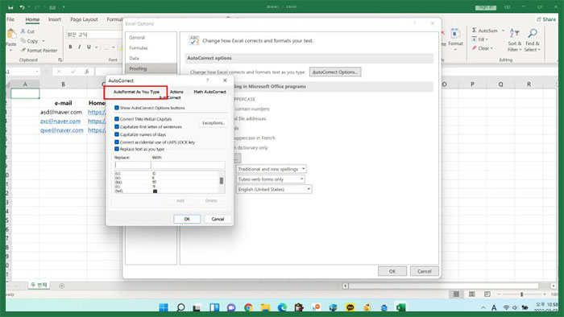Click the Exceptions... button

click(x=214, y=123)
